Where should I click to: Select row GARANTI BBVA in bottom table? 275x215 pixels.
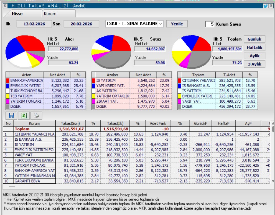point(137,181)
